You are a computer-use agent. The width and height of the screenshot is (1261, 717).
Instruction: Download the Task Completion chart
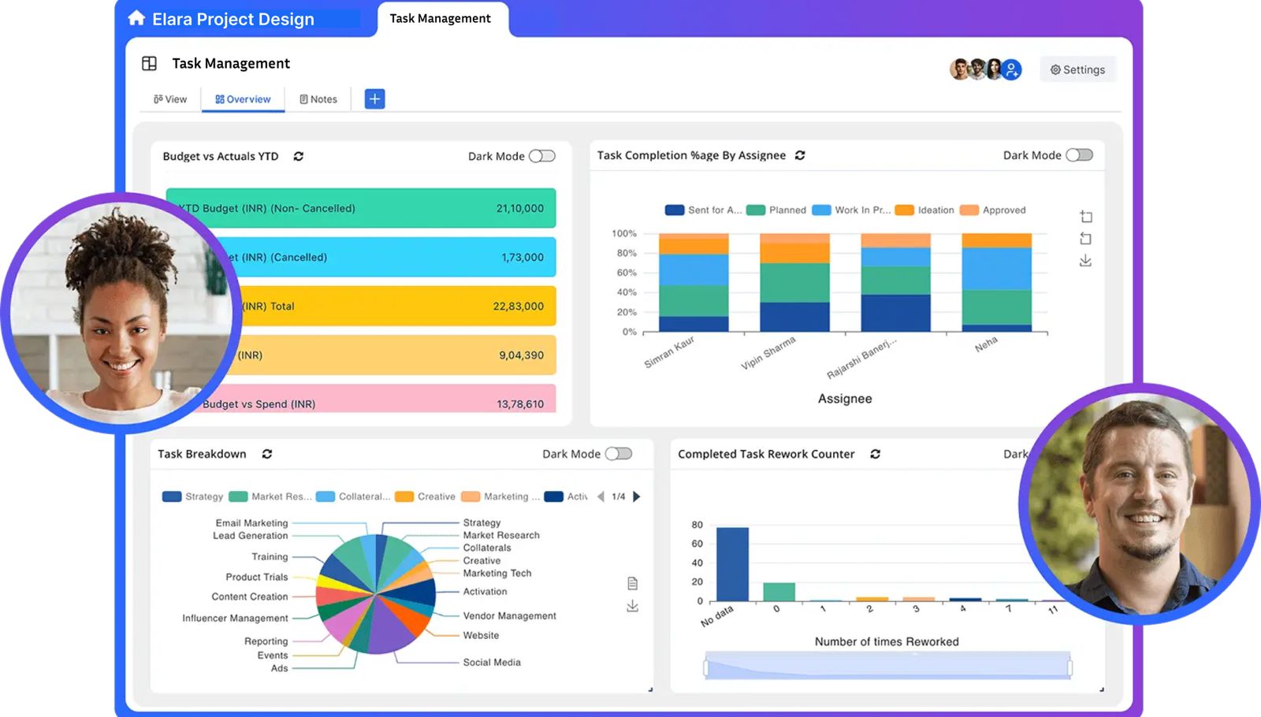pyautogui.click(x=1085, y=260)
